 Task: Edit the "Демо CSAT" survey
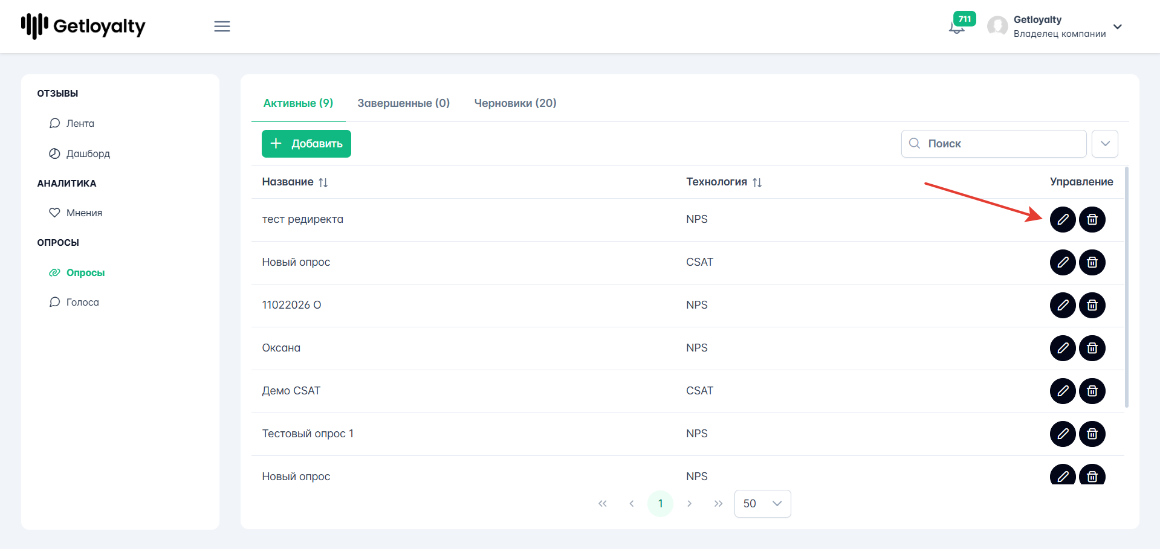[1063, 391]
